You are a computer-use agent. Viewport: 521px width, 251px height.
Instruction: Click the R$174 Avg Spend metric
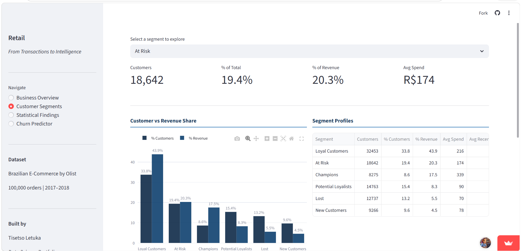(419, 80)
